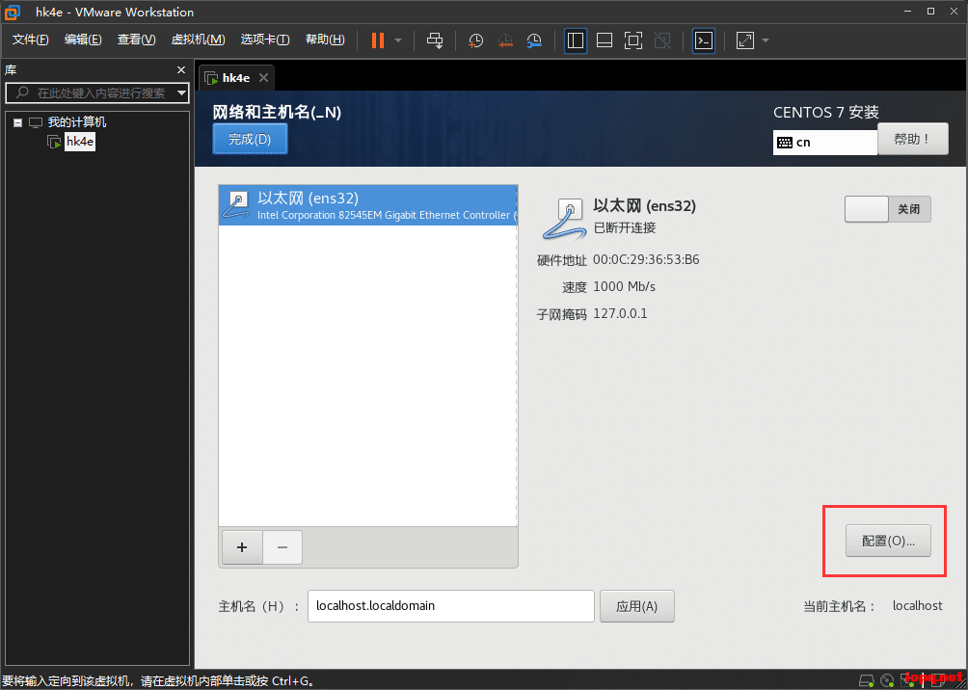Click the CD/DVD status icon
This screenshot has height=690, width=968.
pyautogui.click(x=887, y=680)
